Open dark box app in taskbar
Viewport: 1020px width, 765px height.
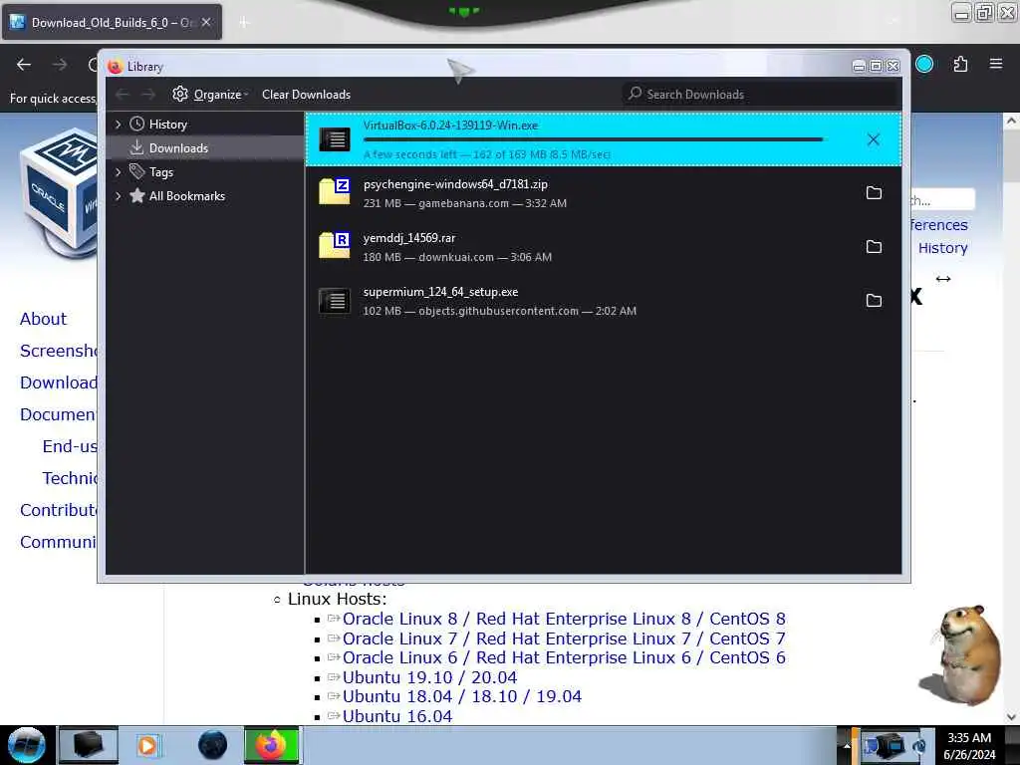[x=89, y=745]
